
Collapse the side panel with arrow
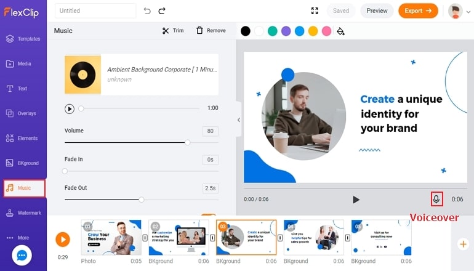click(239, 119)
